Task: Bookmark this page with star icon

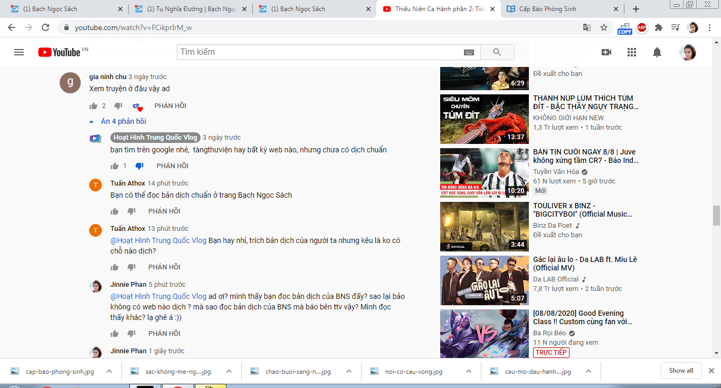Action: (604, 27)
